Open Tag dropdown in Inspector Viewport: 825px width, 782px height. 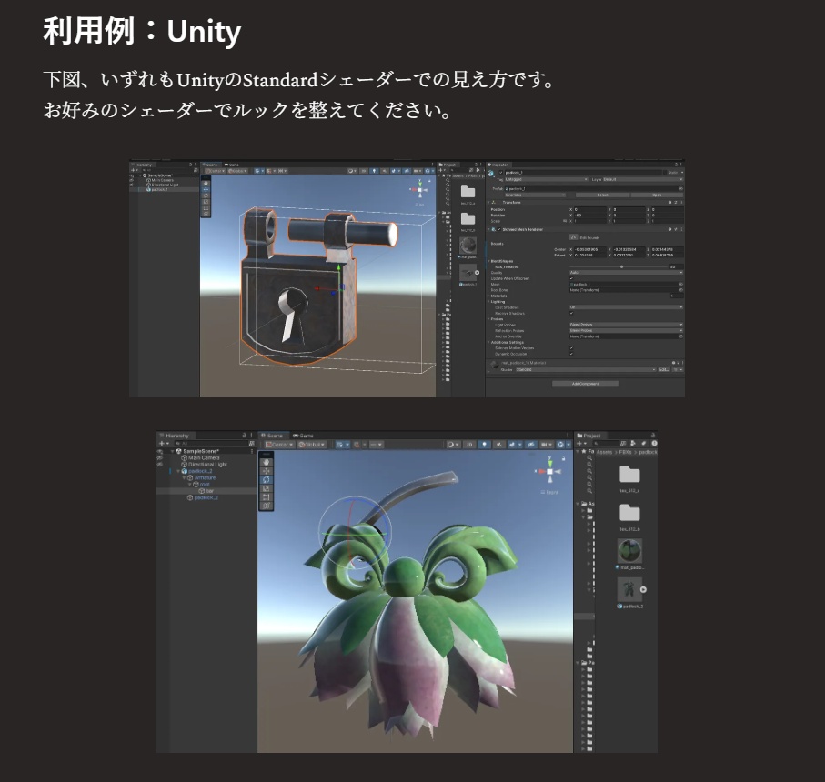click(546, 179)
